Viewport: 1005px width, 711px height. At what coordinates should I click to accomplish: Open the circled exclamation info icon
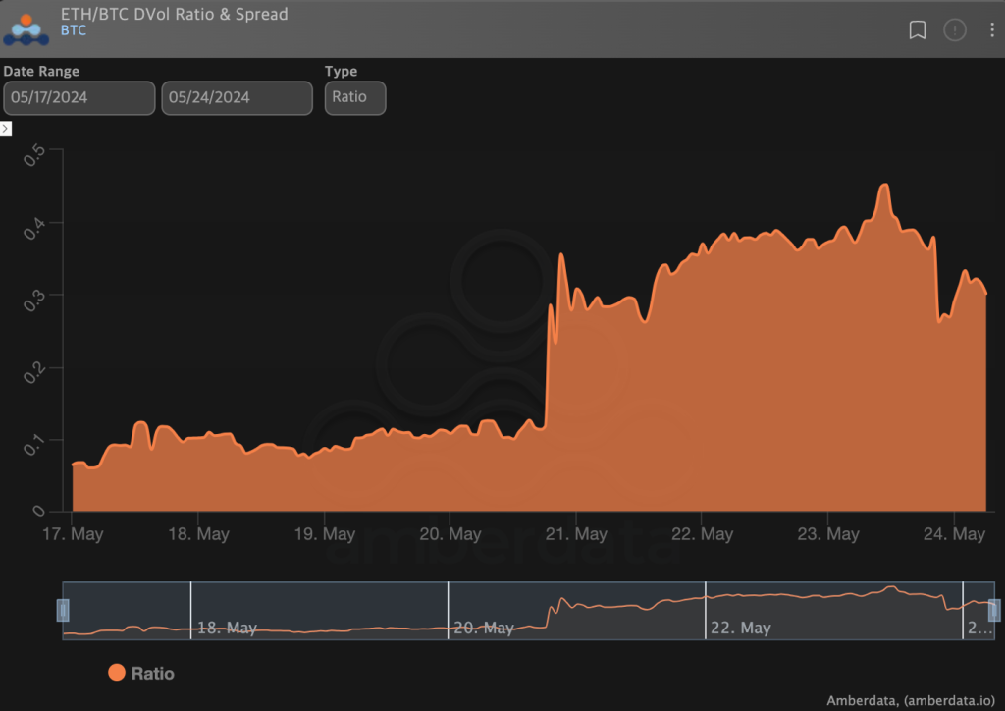click(955, 30)
